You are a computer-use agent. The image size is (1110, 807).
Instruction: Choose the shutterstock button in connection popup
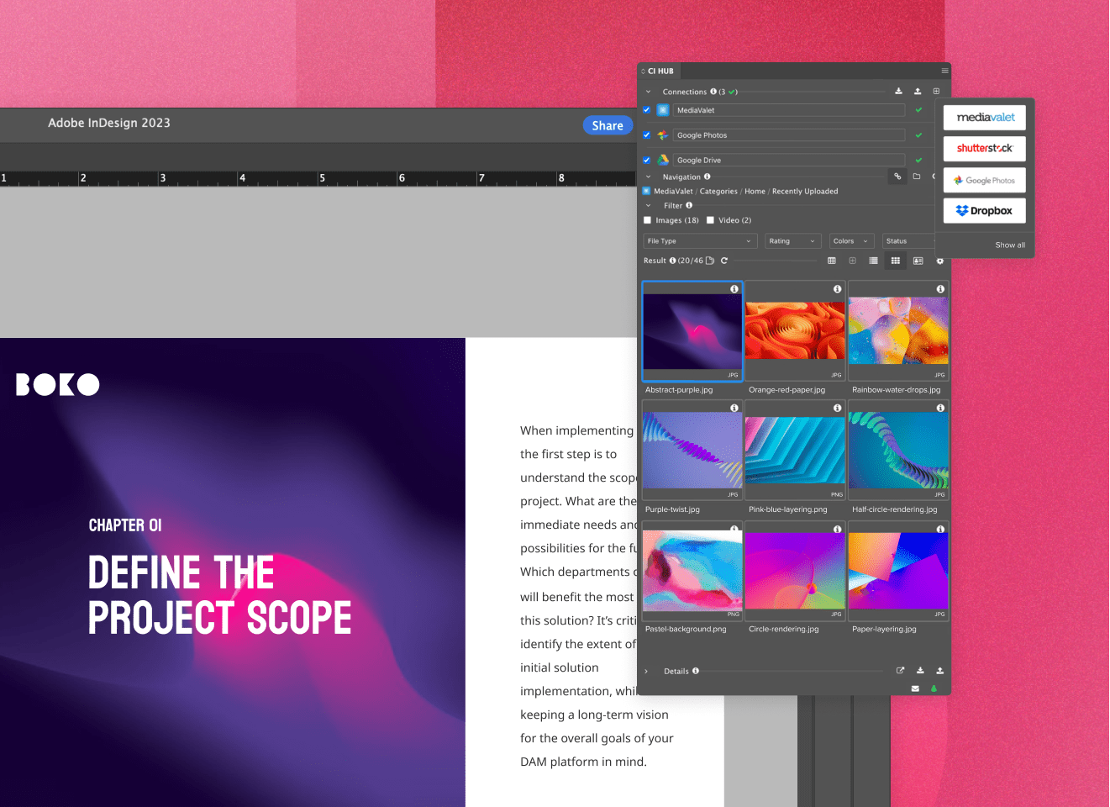(985, 149)
